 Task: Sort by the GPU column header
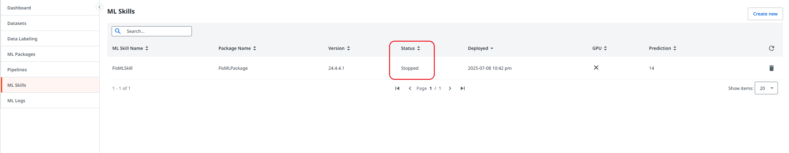coord(599,48)
